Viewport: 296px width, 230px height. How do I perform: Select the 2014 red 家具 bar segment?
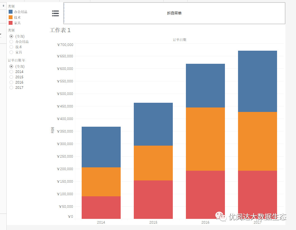tap(101, 207)
